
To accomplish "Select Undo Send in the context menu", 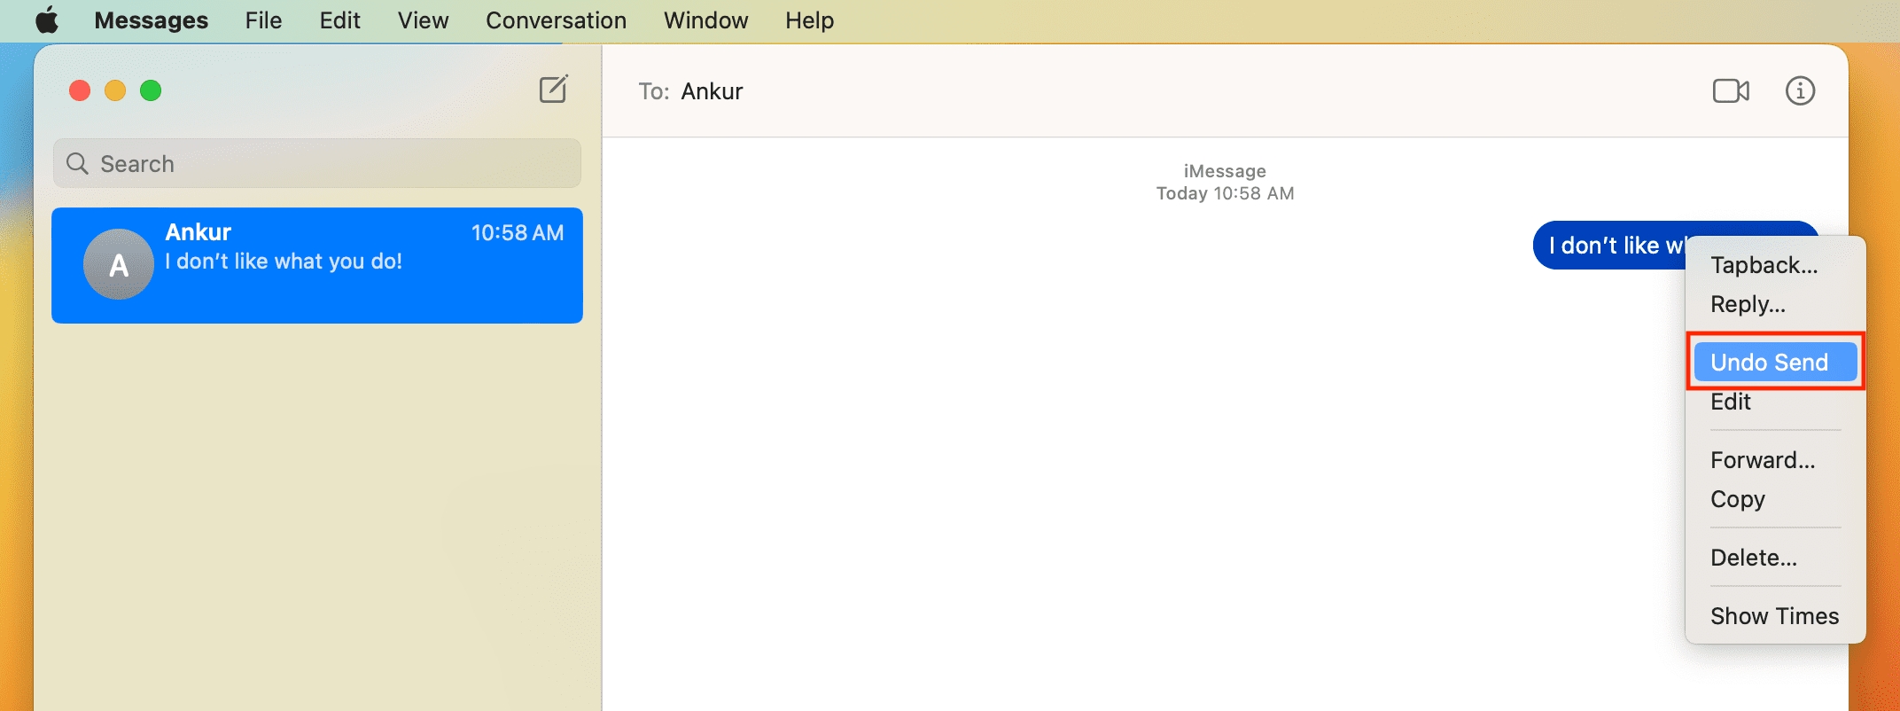I will 1775,362.
